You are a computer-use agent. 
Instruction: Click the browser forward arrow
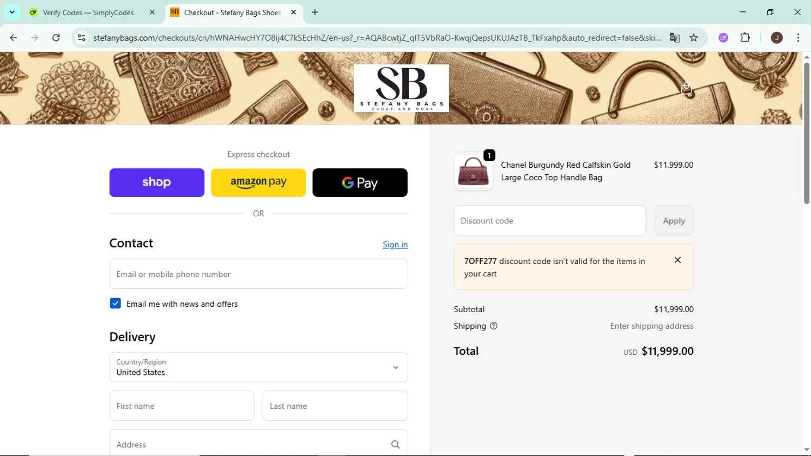35,38
